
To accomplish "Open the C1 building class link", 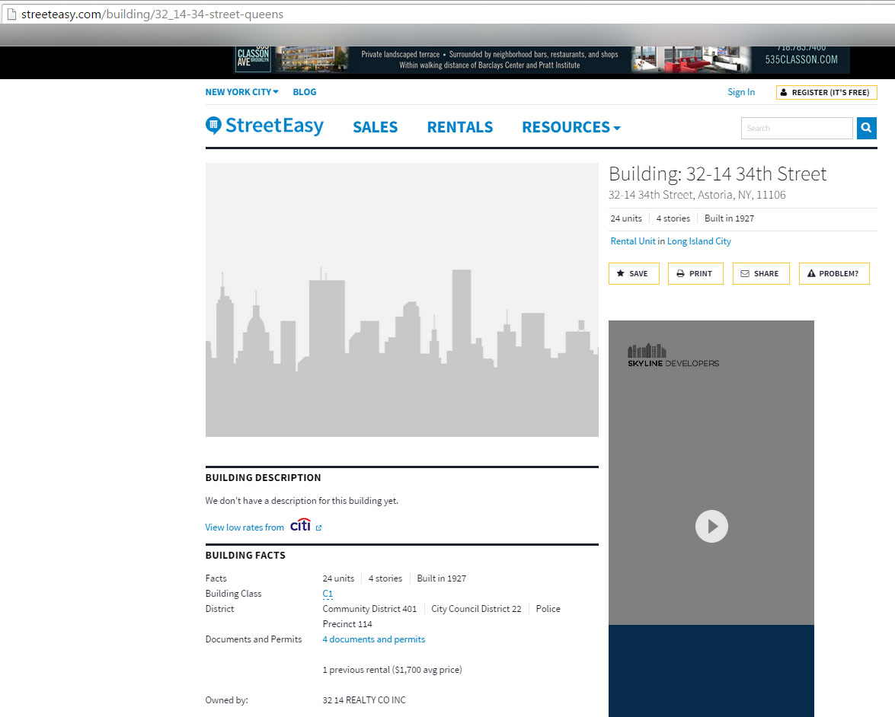I will [x=328, y=594].
